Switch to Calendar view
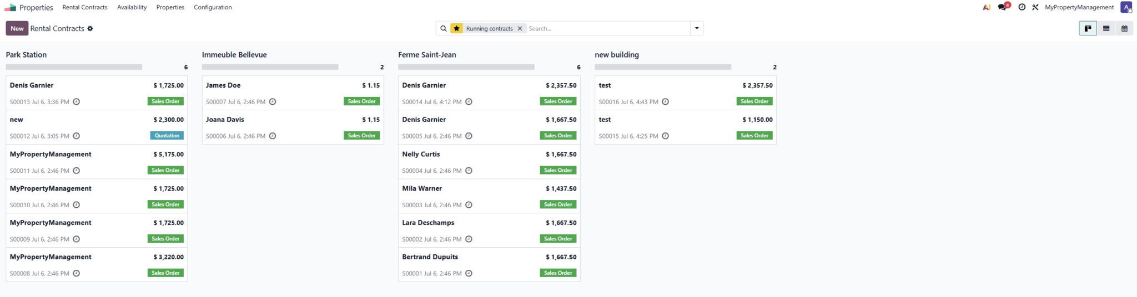This screenshot has height=297, width=1137. coord(1124,28)
